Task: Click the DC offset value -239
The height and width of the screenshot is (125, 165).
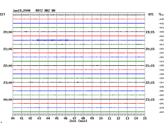Action: [161, 108]
